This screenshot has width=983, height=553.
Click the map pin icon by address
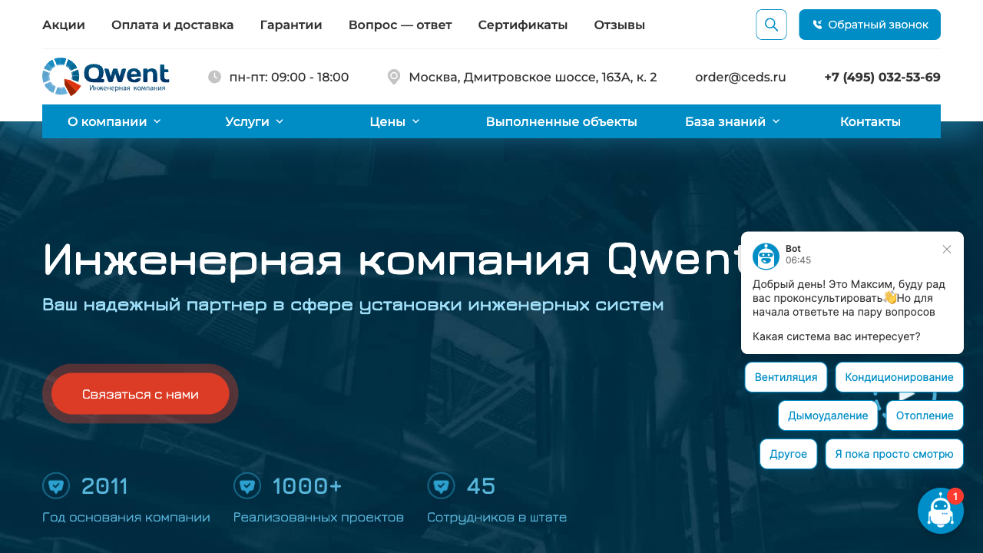394,77
